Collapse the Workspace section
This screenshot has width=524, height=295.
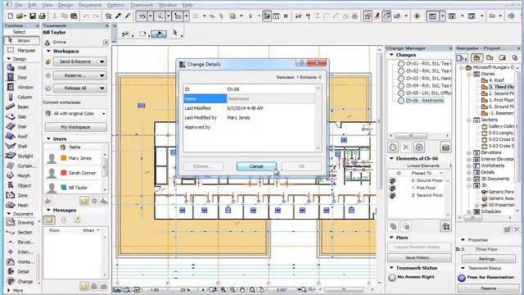coord(48,51)
